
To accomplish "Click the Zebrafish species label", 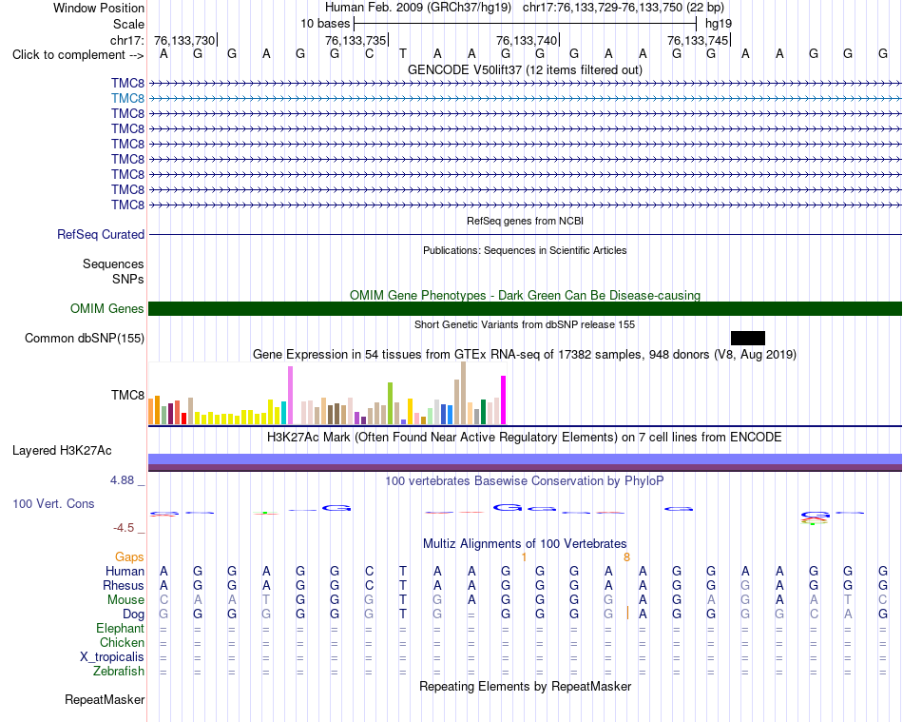I will (119, 672).
